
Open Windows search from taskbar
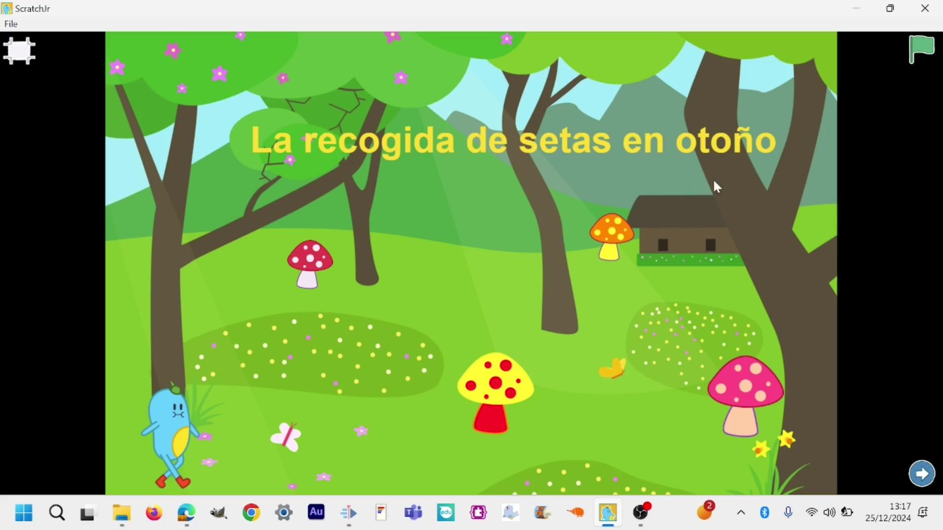[x=57, y=513]
